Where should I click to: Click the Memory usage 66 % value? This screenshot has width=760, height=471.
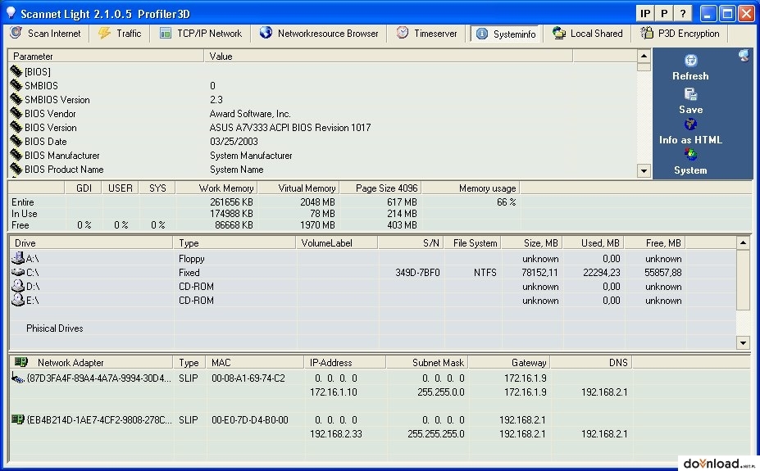point(506,202)
